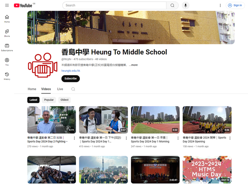248x186 pixels.
Task: Open Subscriptions in sidebar
Action: (x=7, y=47)
